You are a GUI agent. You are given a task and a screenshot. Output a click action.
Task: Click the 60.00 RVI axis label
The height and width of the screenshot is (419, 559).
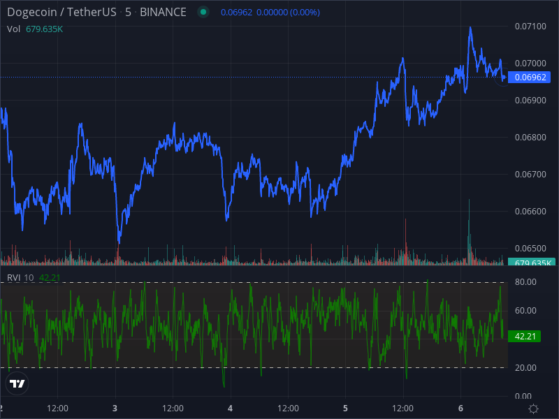(525, 311)
